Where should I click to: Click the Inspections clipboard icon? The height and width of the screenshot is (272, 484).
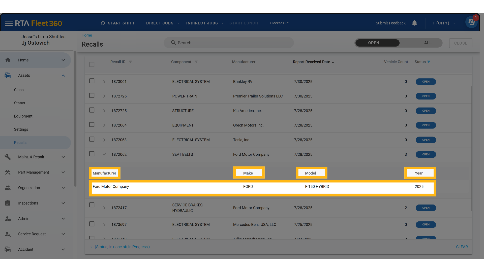(8, 203)
